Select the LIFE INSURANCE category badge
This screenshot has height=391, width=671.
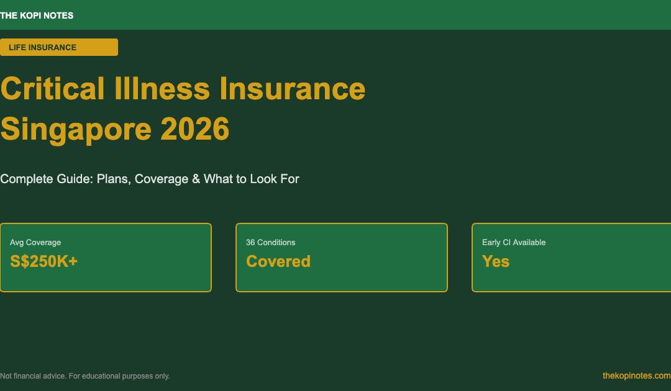59,47
